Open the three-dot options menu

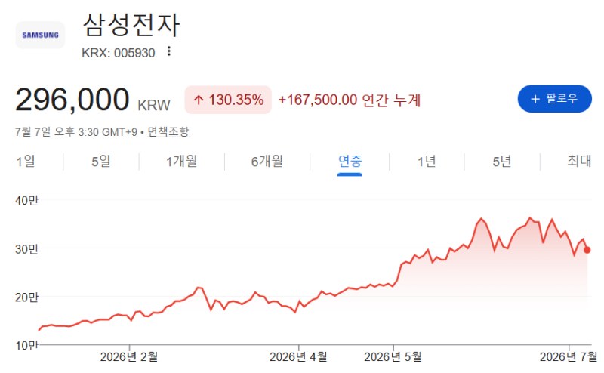pyautogui.click(x=168, y=51)
